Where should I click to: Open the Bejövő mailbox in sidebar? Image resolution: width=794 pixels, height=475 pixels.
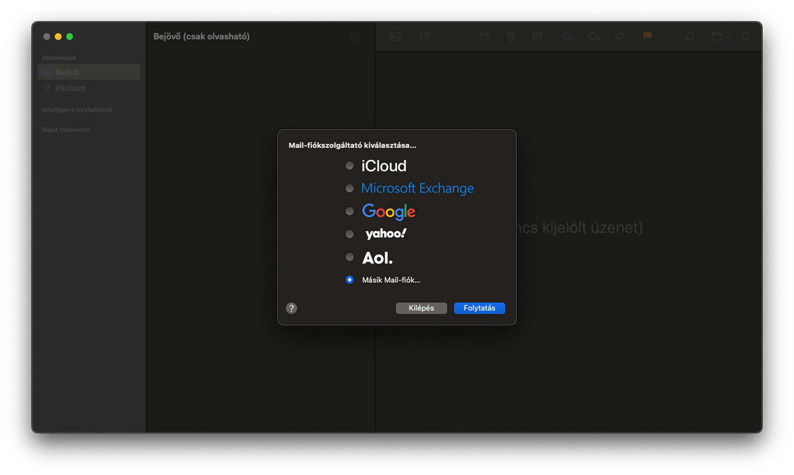89,72
